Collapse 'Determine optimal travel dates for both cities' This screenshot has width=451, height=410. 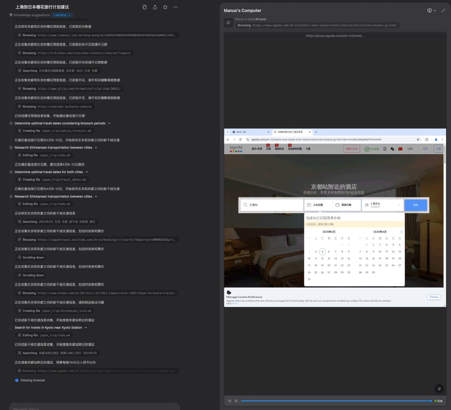[x=87, y=172]
